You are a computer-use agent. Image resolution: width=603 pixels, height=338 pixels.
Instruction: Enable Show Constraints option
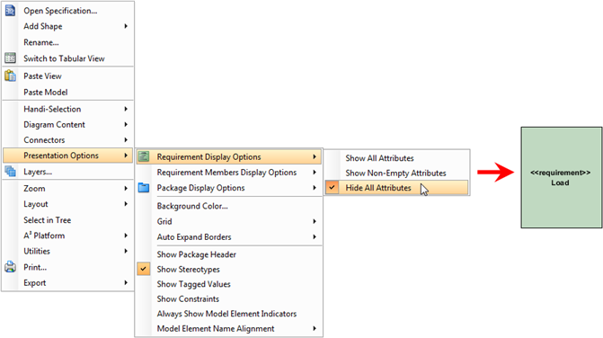(x=188, y=298)
